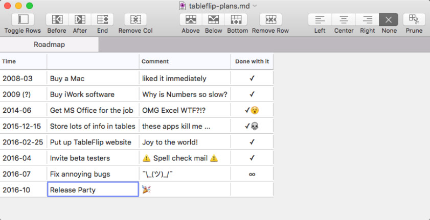Select the Comment column header
Screen dimensions: 430x220
click(x=185, y=61)
